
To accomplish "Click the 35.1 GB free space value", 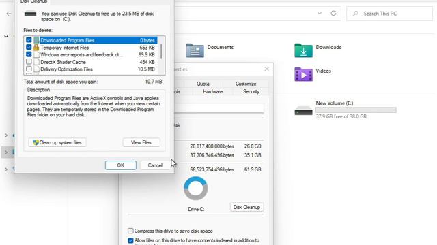I will click(x=253, y=155).
